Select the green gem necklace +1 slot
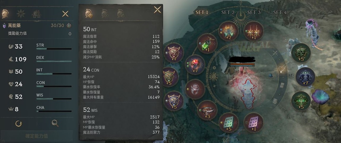The width and height of the screenshot is (341, 143). click(x=207, y=44)
